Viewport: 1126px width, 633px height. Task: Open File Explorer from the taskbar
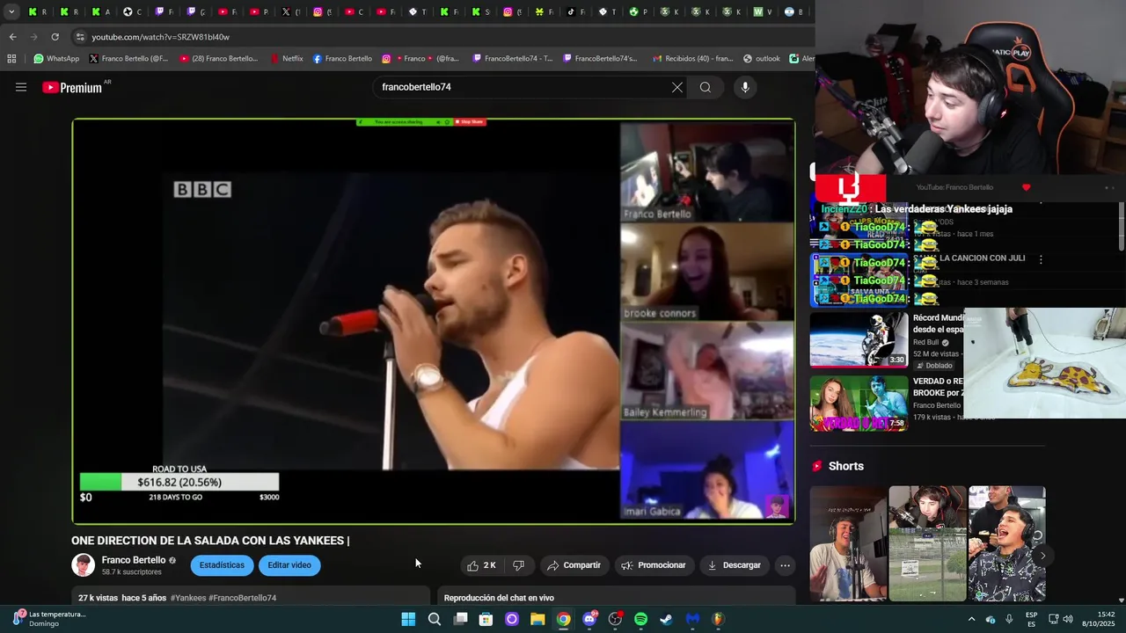tap(537, 619)
